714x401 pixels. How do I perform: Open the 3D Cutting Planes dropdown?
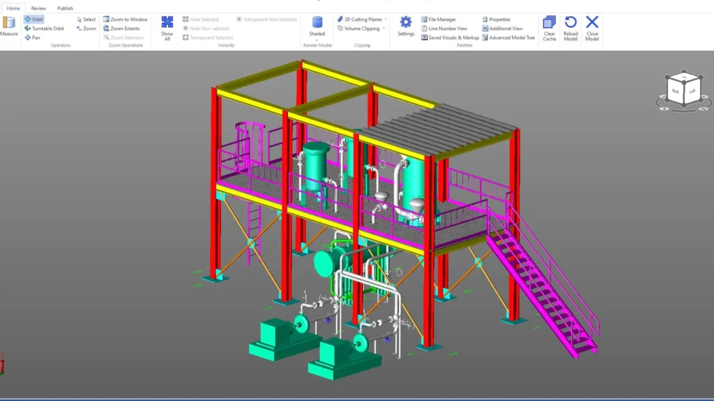click(x=386, y=19)
